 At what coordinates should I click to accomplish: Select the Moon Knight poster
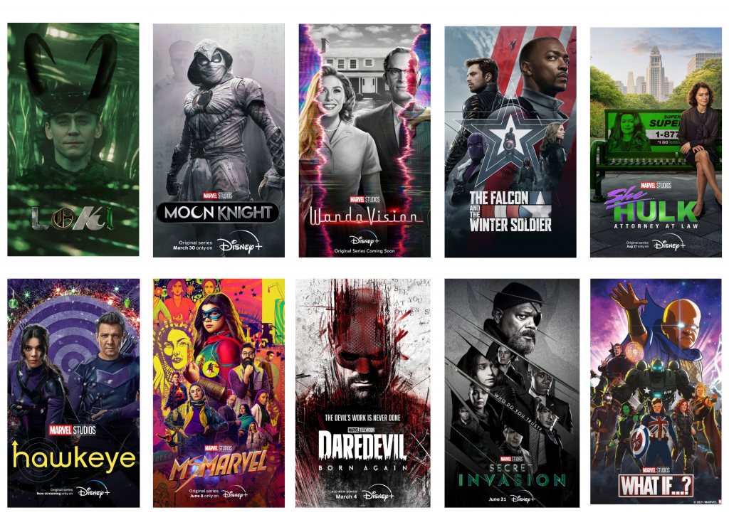coord(219,140)
